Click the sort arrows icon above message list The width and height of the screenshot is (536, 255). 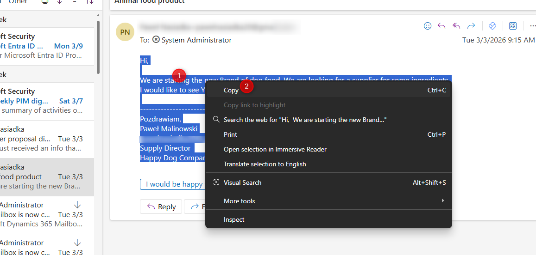90,2
